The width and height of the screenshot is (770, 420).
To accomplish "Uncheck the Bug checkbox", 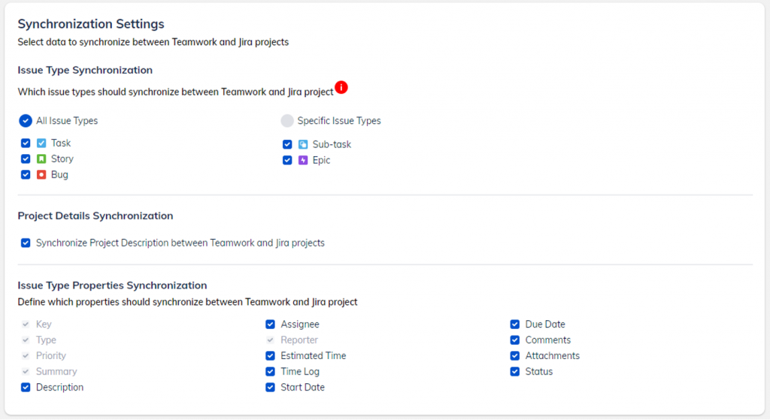I will coord(26,174).
